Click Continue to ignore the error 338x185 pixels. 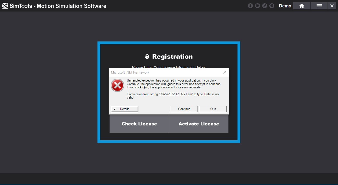click(x=184, y=109)
